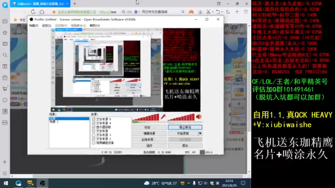Click the browser logo at top-left
Screen dimensions: 335x188
[5, 5]
